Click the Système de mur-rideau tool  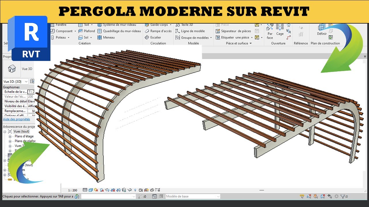pos(117,25)
